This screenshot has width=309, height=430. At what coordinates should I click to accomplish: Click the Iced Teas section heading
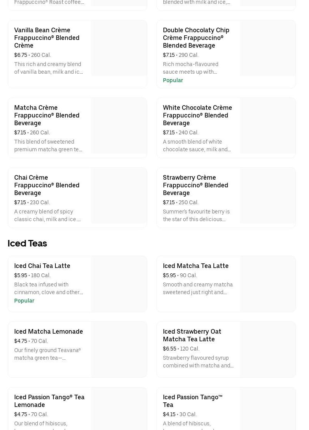(x=27, y=243)
